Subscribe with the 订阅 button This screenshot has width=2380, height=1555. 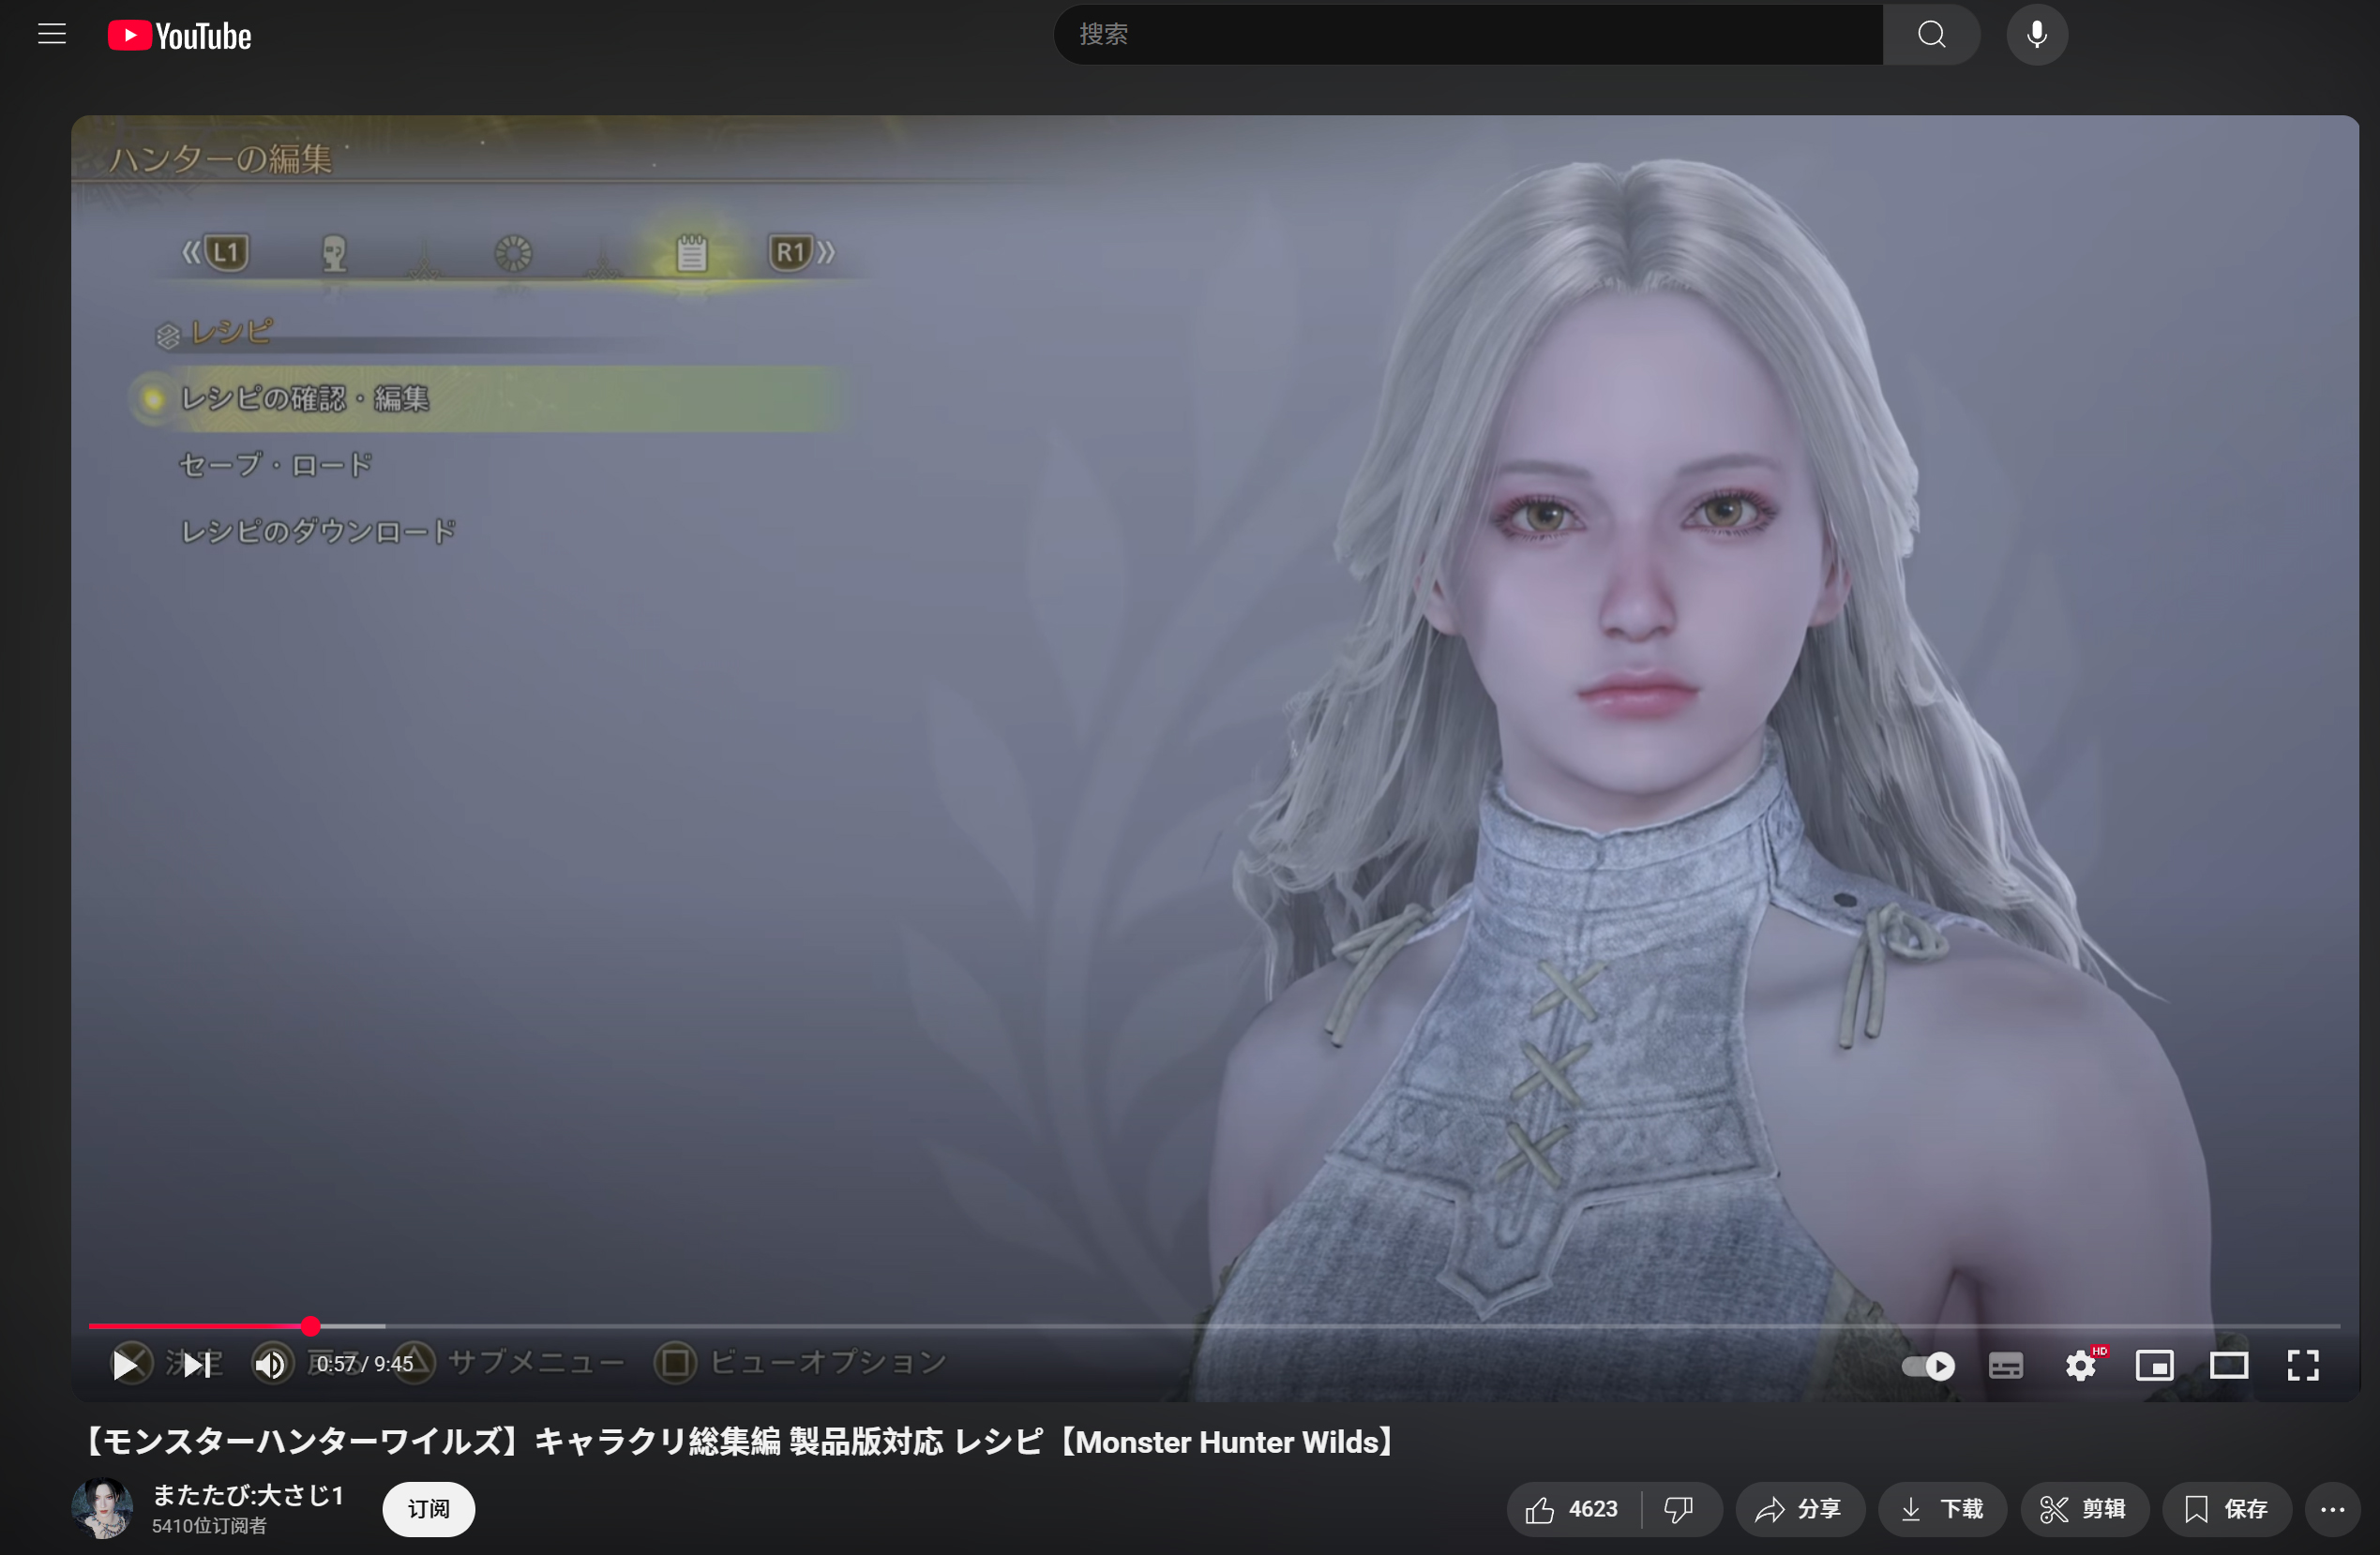coord(428,1509)
